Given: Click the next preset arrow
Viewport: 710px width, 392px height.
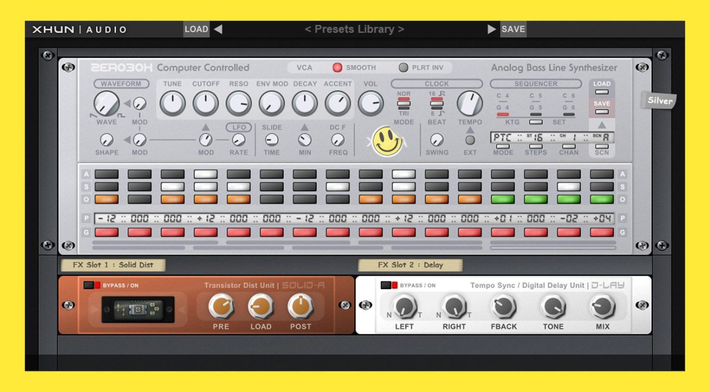Looking at the screenshot, I should click(x=491, y=29).
